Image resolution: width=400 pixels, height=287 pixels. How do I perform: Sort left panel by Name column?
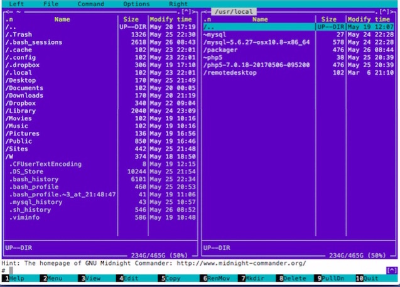point(62,19)
